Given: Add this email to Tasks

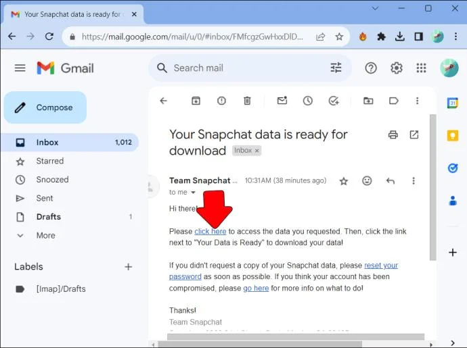Looking at the screenshot, I should click(334, 101).
